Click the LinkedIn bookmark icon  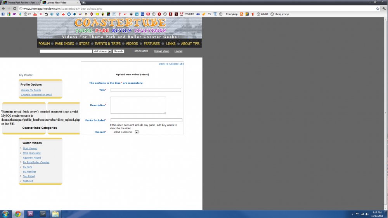(x=137, y=14)
